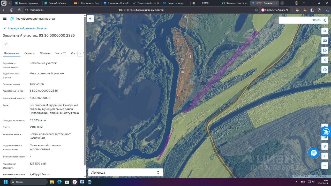Go back to найденные объекты list
Viewport: 331px width, 186px height.
coord(25,28)
